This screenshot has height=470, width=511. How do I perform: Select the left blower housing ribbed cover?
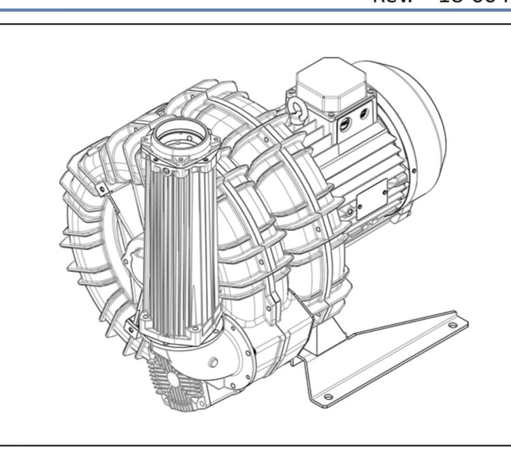point(88,225)
